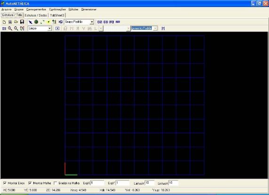The width and height of the screenshot is (269, 195).
Task: Click the EspX input field
Action: coord(97,183)
